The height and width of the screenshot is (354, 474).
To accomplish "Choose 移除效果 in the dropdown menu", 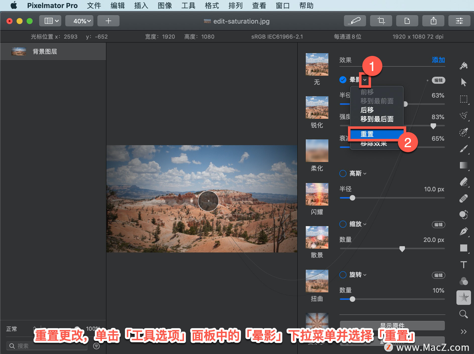I will (374, 144).
